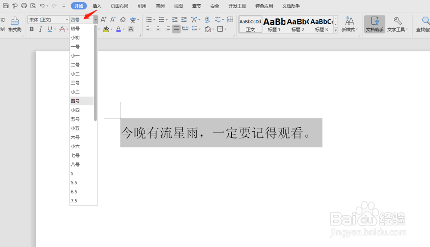
Task: Click the shading (底纹) icon
Action: coord(208,29)
